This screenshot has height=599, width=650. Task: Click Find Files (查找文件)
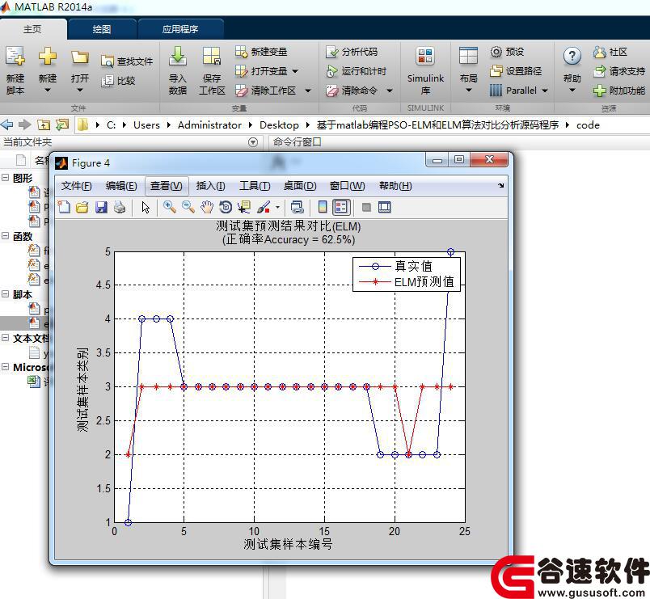click(127, 61)
